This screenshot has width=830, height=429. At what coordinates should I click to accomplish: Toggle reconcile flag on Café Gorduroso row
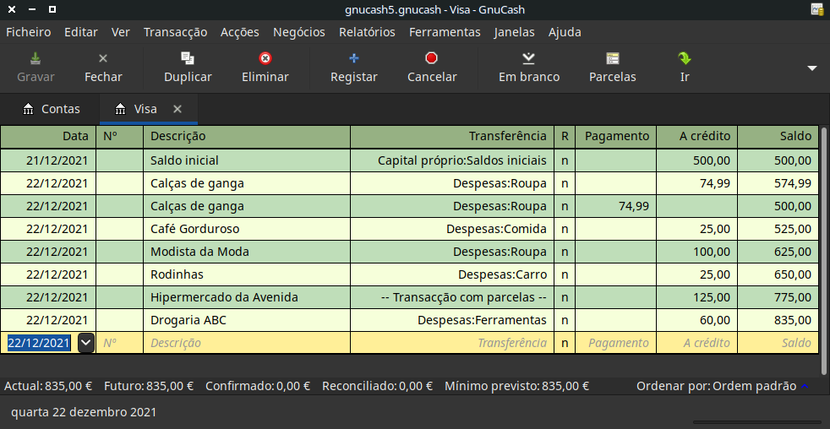565,229
